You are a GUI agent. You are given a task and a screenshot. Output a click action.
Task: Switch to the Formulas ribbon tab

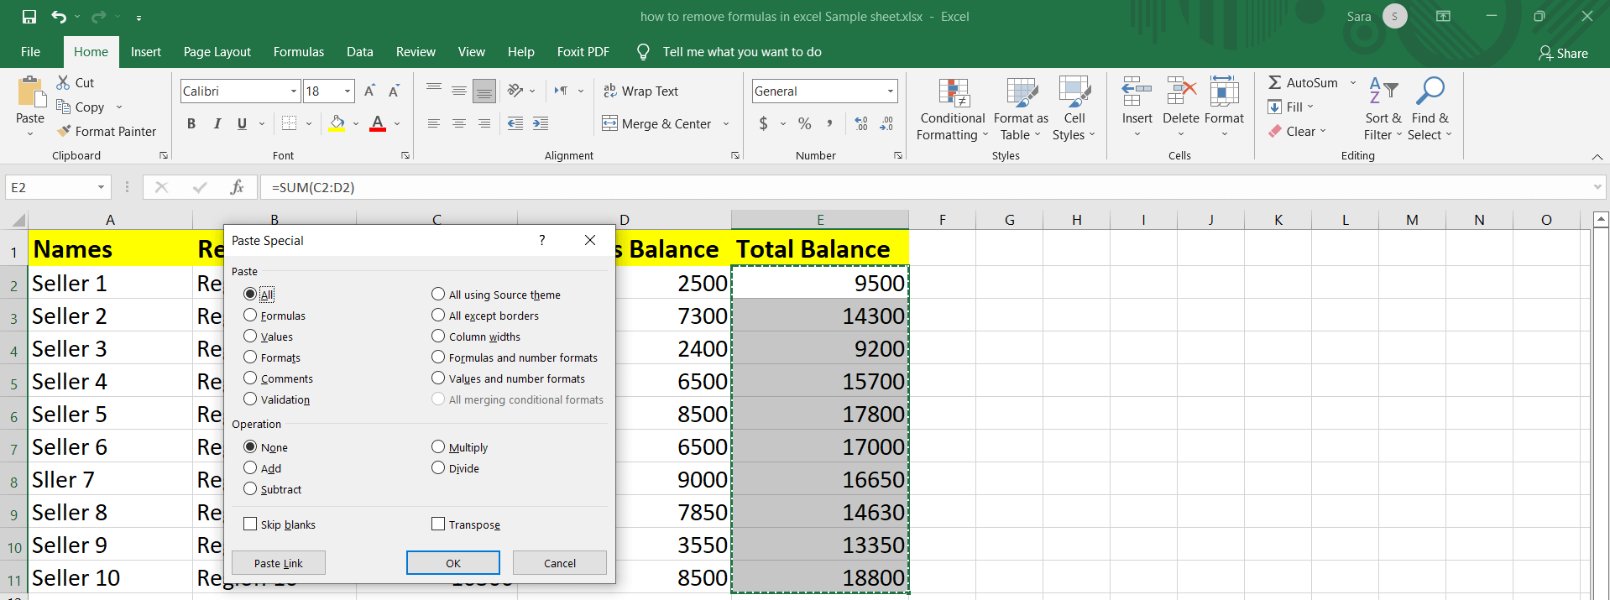tap(299, 52)
